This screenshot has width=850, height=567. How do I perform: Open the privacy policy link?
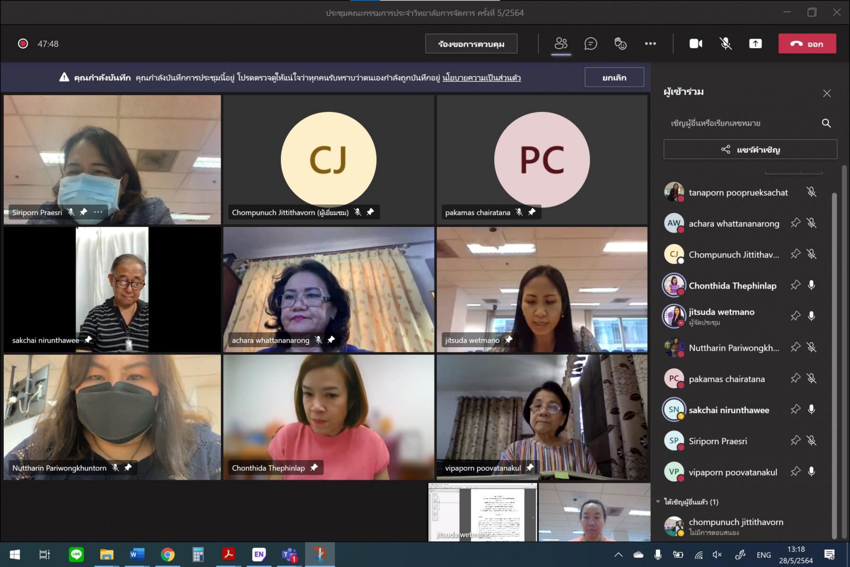[482, 78]
